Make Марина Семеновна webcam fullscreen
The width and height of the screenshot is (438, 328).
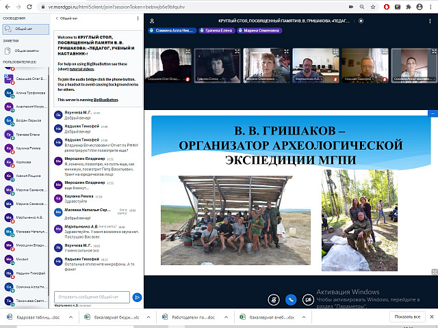(x=286, y=51)
